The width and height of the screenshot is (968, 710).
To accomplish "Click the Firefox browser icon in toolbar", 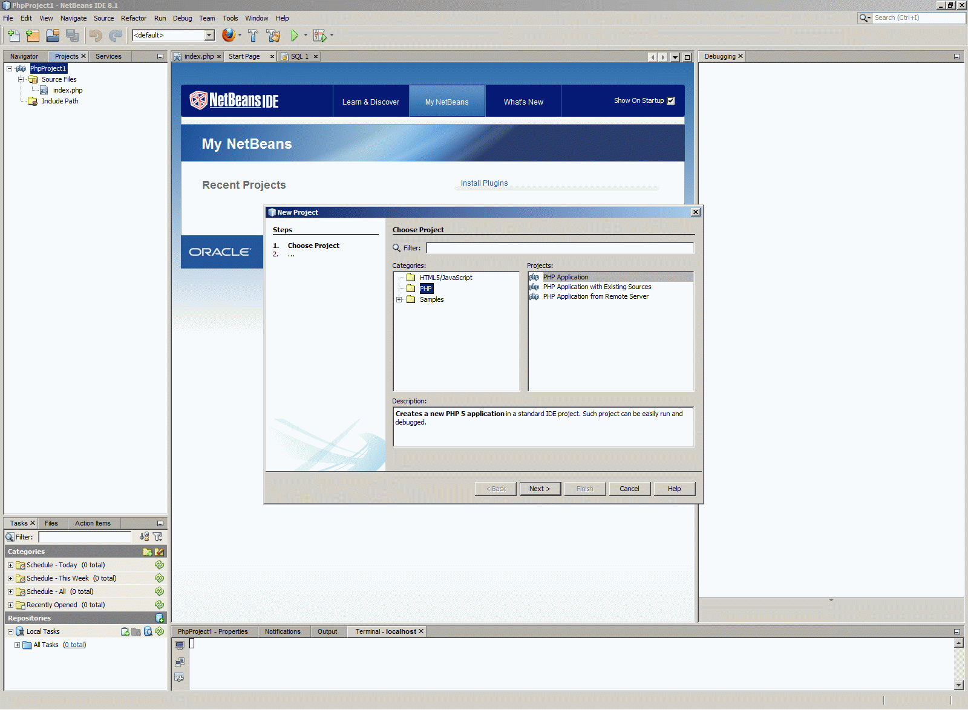I will click(x=228, y=35).
